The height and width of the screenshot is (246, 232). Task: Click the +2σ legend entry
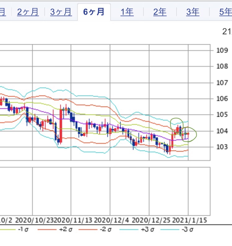[x=55, y=230]
